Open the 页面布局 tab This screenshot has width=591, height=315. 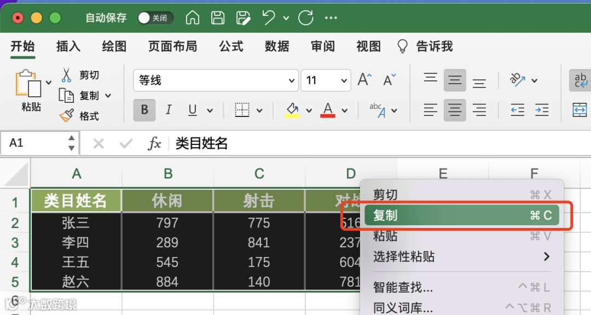pyautogui.click(x=172, y=46)
